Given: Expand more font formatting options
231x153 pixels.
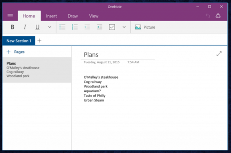Looking at the screenshot, I should (50, 27).
